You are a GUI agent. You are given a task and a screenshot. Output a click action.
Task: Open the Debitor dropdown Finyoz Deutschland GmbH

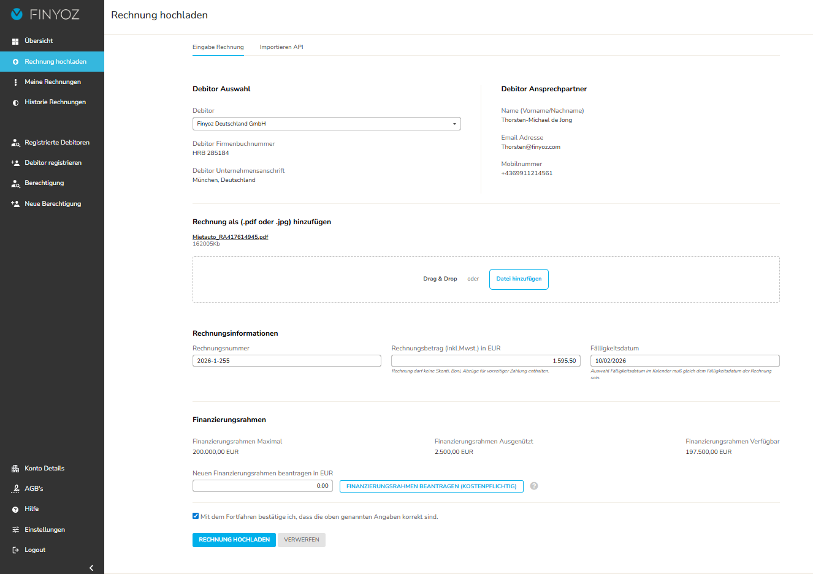(326, 124)
